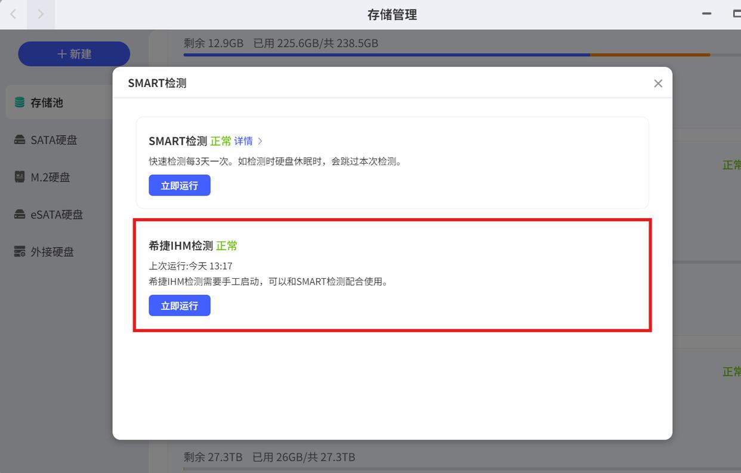Select the 存储池 database icon in sidebar
Viewport: 741px width, 473px height.
click(x=20, y=102)
